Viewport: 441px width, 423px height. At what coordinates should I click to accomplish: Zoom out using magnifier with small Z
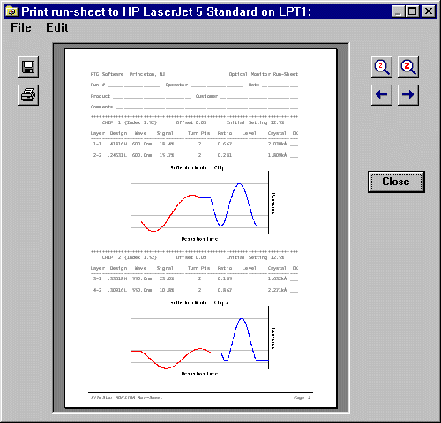click(x=382, y=67)
